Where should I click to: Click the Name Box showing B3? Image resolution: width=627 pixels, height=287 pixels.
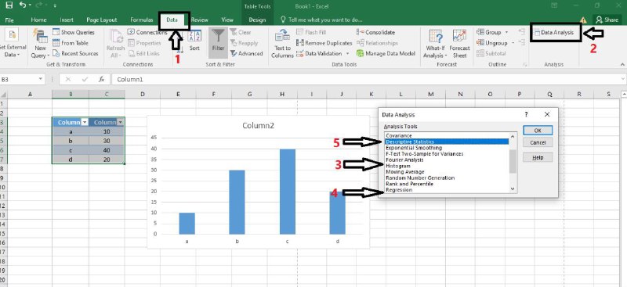[x=22, y=80]
